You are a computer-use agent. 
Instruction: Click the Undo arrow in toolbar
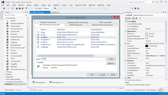(x=26, y=8)
